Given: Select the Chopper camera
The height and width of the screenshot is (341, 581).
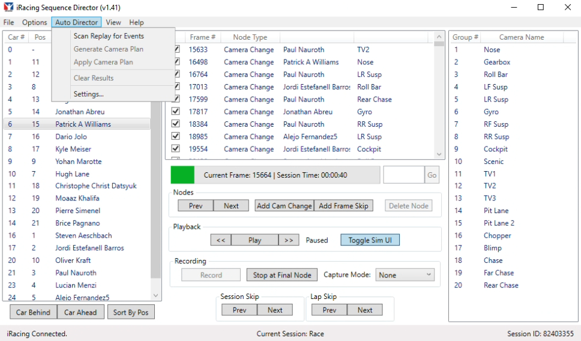Looking at the screenshot, I should (x=497, y=236).
